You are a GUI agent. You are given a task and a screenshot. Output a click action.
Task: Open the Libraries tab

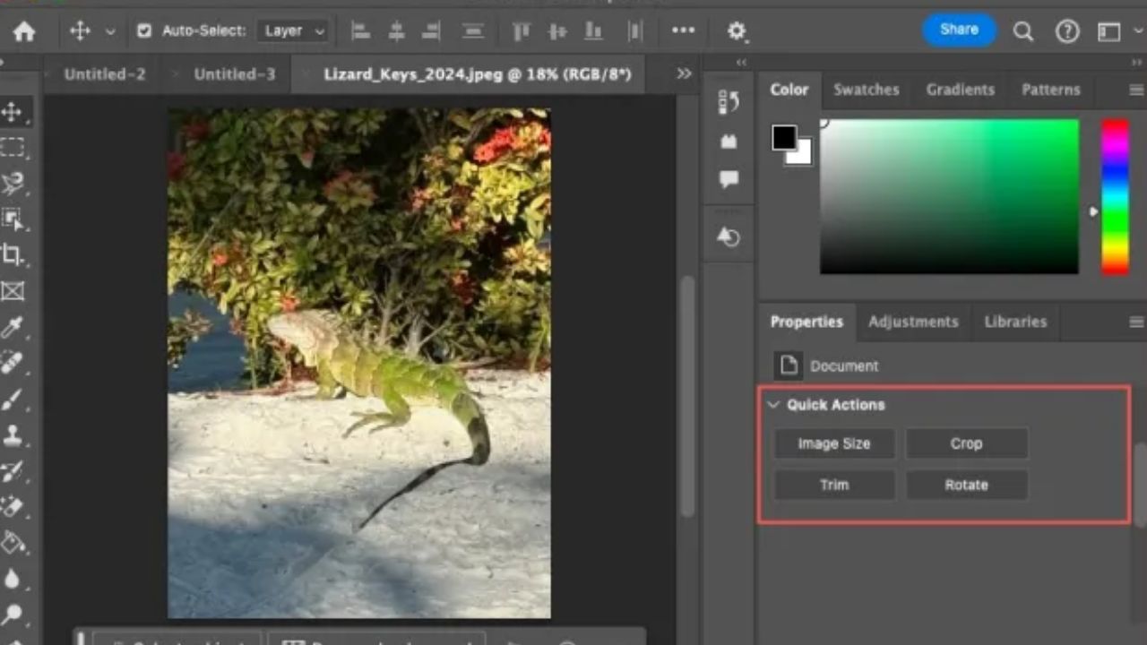click(1015, 322)
